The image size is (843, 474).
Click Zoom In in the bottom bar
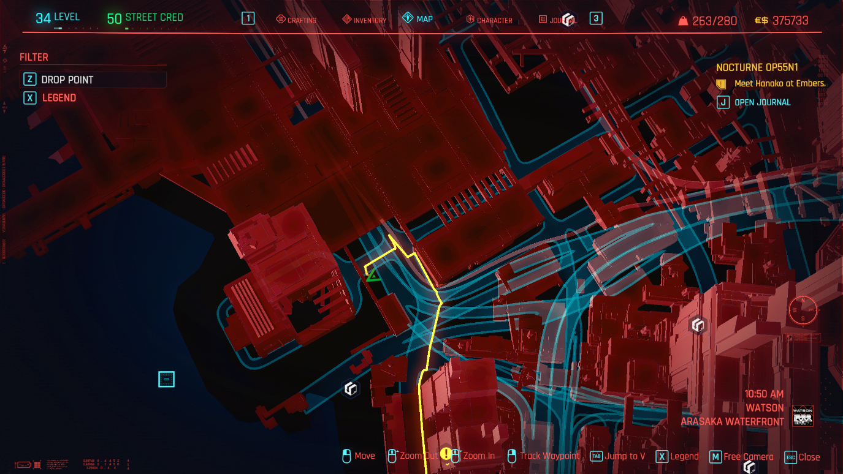[x=473, y=456]
